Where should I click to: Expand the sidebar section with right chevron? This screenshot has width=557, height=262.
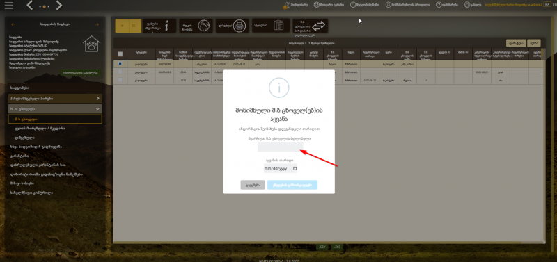(x=55, y=98)
